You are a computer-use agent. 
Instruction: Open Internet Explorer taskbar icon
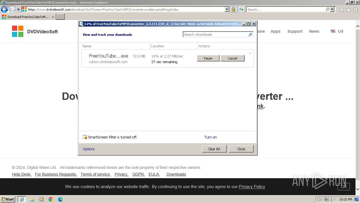(x=22, y=199)
